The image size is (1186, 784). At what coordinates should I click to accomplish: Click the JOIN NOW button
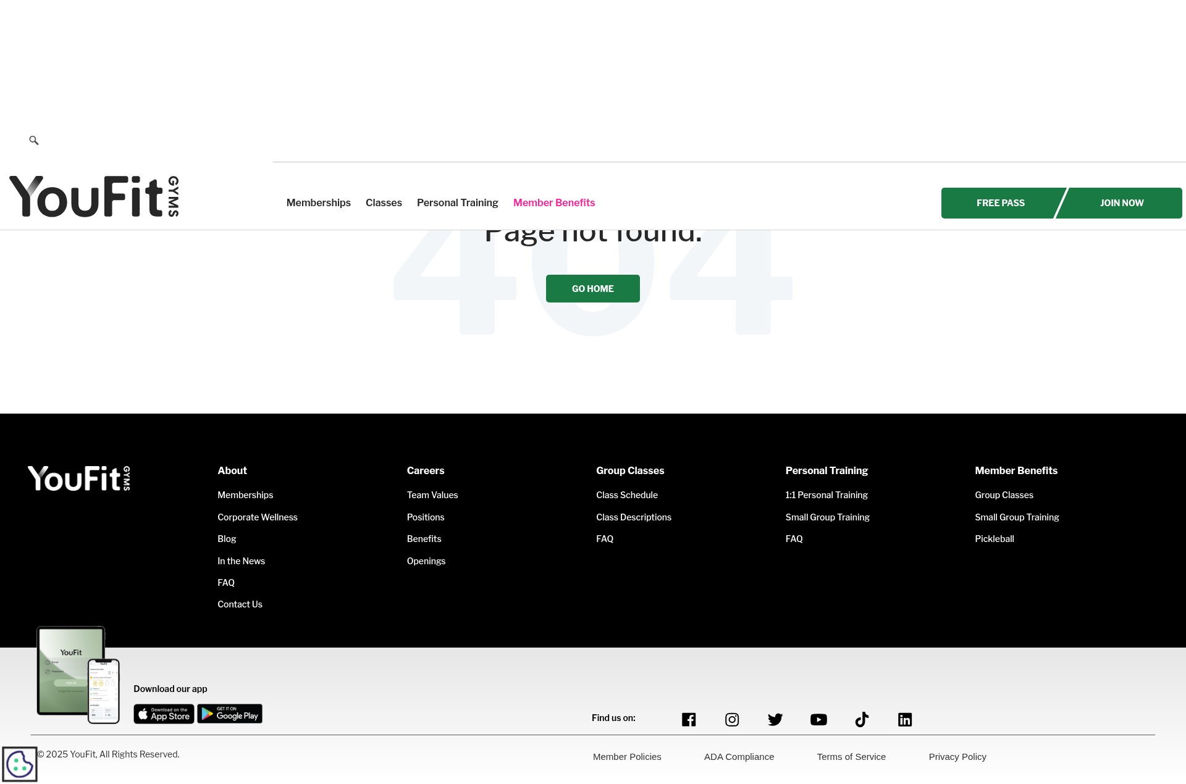pyautogui.click(x=1121, y=203)
